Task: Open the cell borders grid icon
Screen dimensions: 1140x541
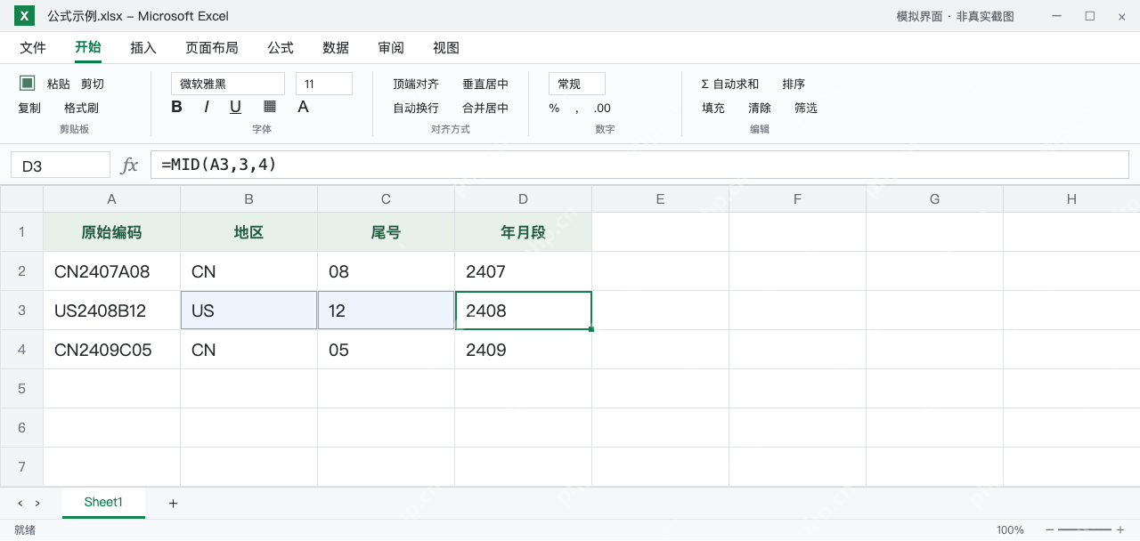Action: pos(270,107)
